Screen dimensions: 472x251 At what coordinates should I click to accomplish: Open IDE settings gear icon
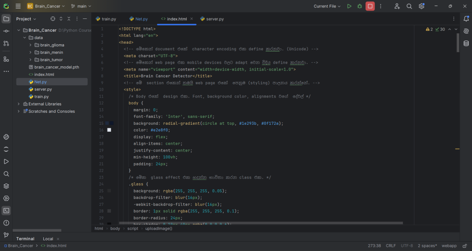click(421, 6)
